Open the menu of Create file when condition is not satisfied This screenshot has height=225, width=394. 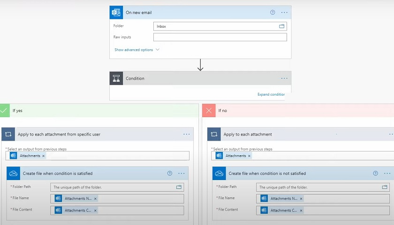coord(387,173)
